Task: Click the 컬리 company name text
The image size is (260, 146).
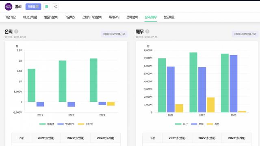Action: (18, 6)
